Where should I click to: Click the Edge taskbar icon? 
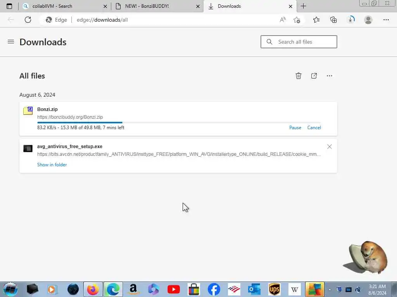113,289
